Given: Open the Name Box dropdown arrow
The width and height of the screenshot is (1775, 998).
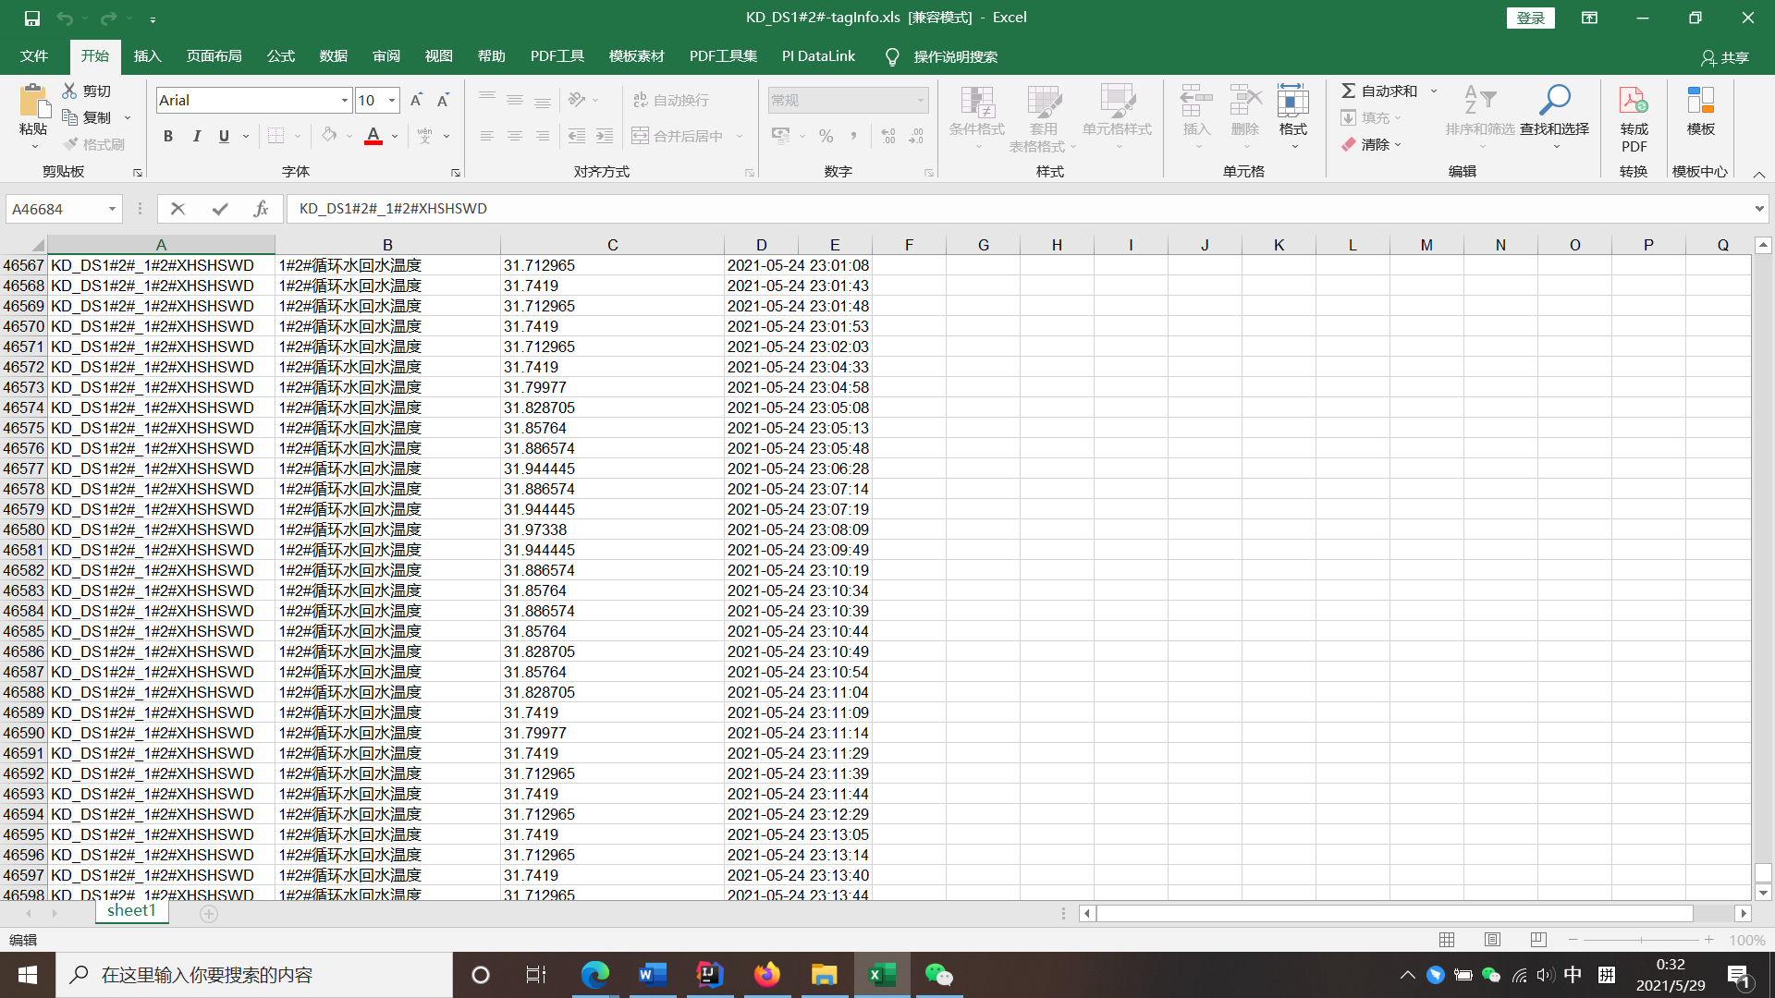Looking at the screenshot, I should pos(112,209).
